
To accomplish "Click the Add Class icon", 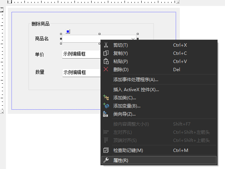I will pyautogui.click(x=106, y=97).
